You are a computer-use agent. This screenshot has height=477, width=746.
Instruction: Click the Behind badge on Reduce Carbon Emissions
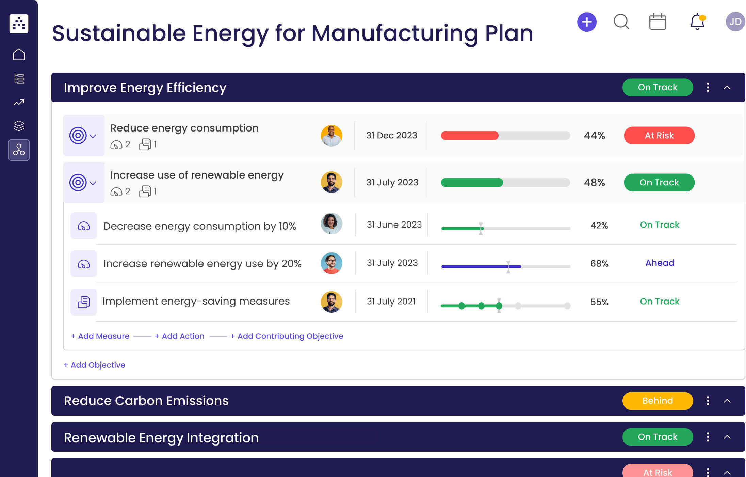(x=657, y=401)
